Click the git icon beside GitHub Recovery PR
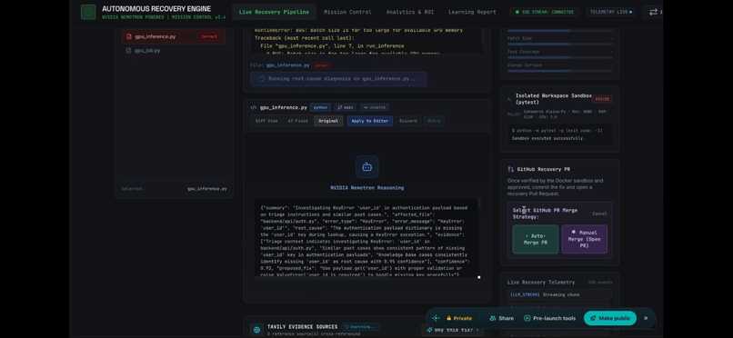Viewport: 733px width, 338px height. [x=510, y=169]
